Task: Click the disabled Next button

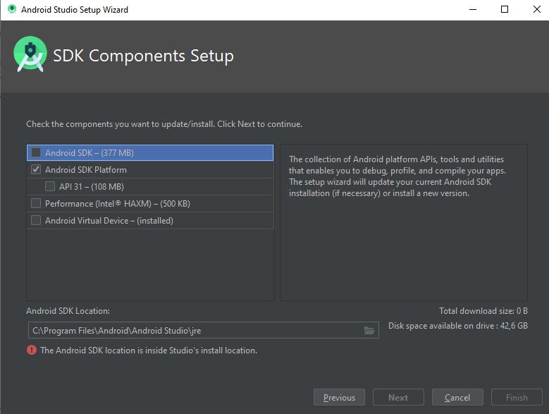Action: point(398,397)
